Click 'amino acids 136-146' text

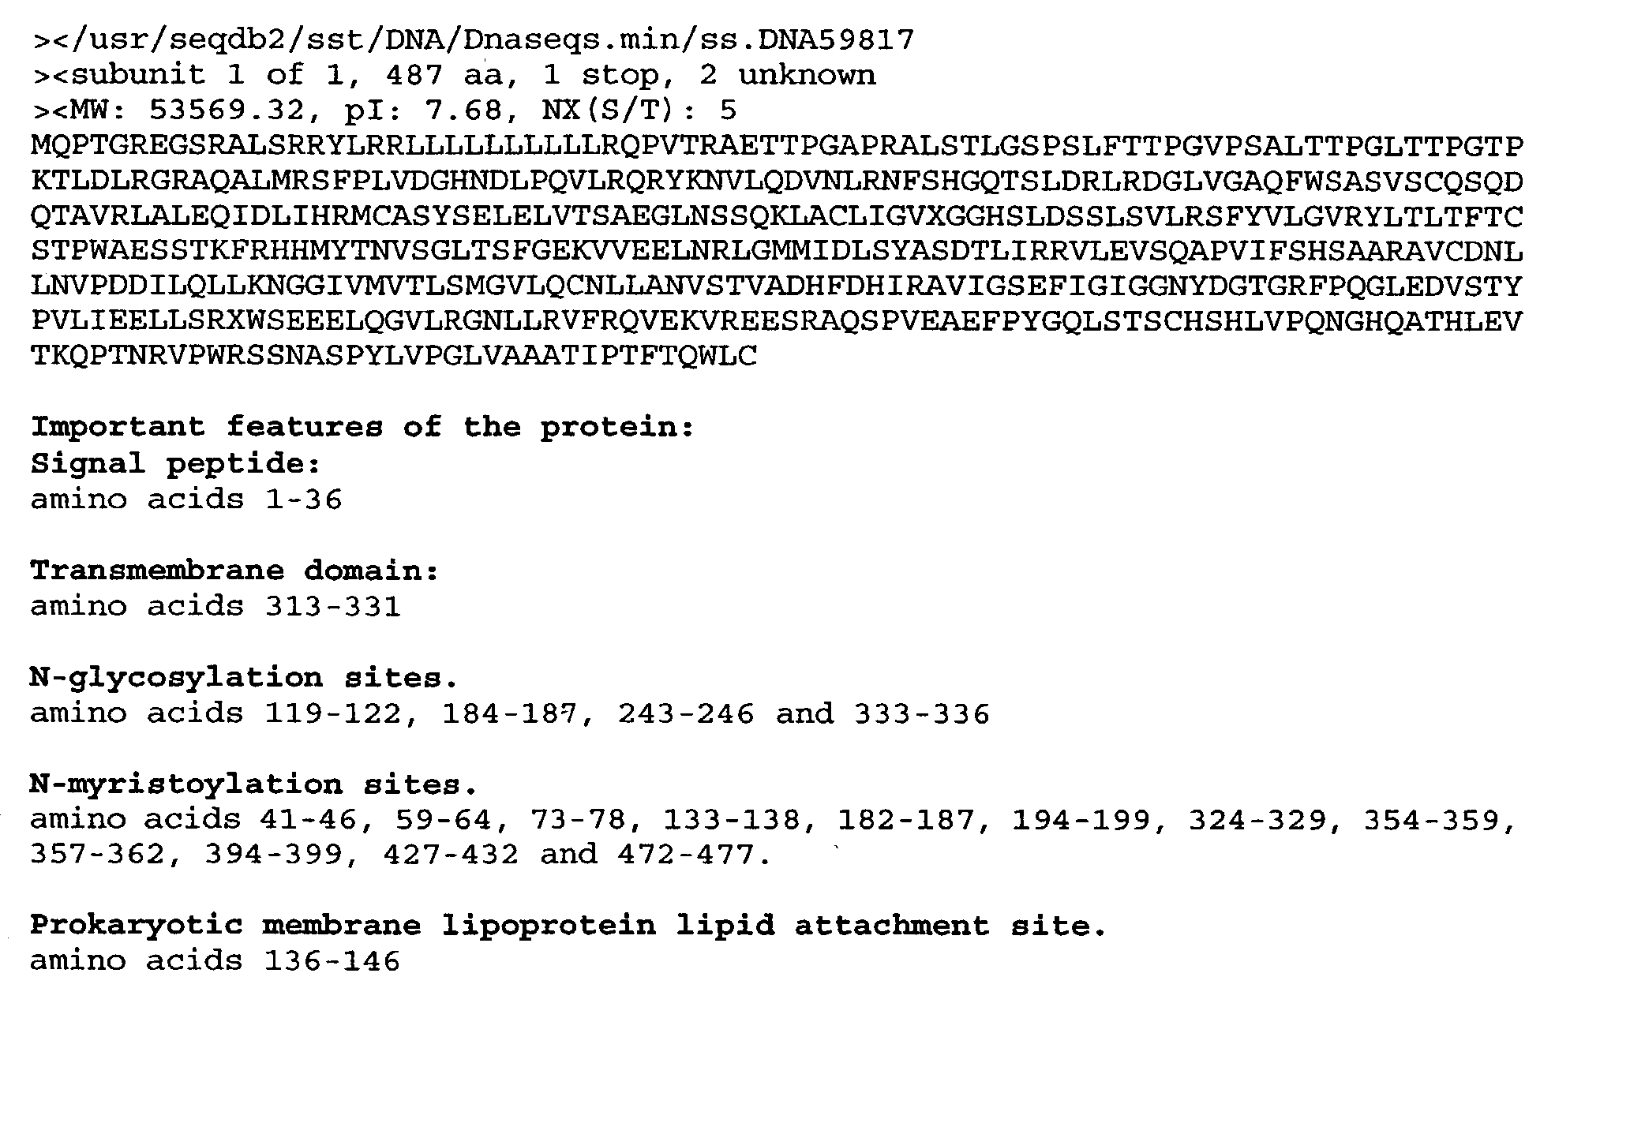point(215,960)
